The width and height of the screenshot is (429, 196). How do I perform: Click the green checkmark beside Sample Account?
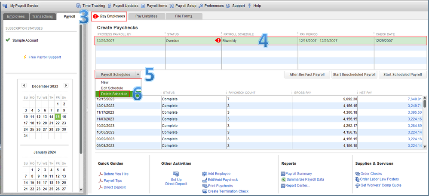coord(8,40)
